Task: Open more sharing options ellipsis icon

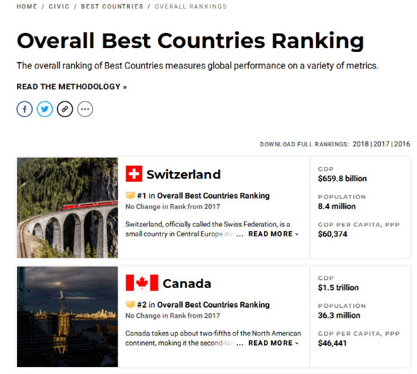Action: click(x=85, y=109)
